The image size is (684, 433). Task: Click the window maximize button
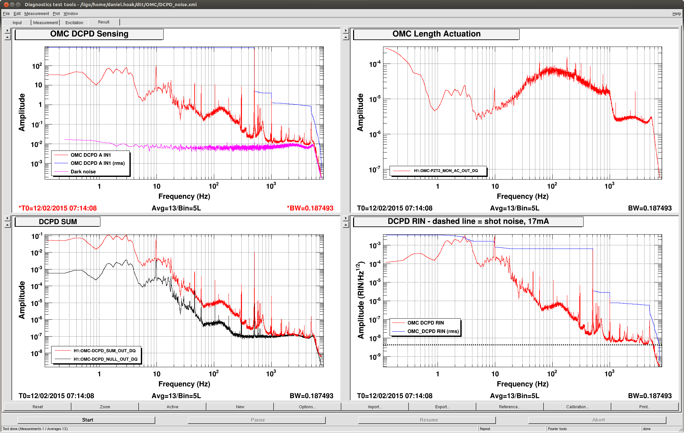(x=18, y=5)
